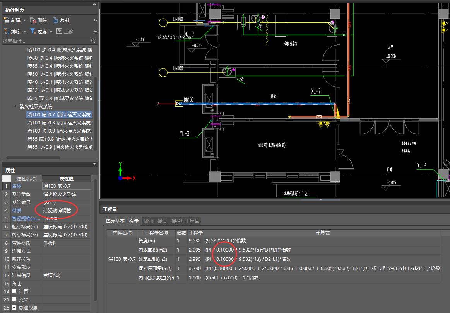Expand the 计算 property group
This screenshot has width=450, height=313.
pos(14,291)
